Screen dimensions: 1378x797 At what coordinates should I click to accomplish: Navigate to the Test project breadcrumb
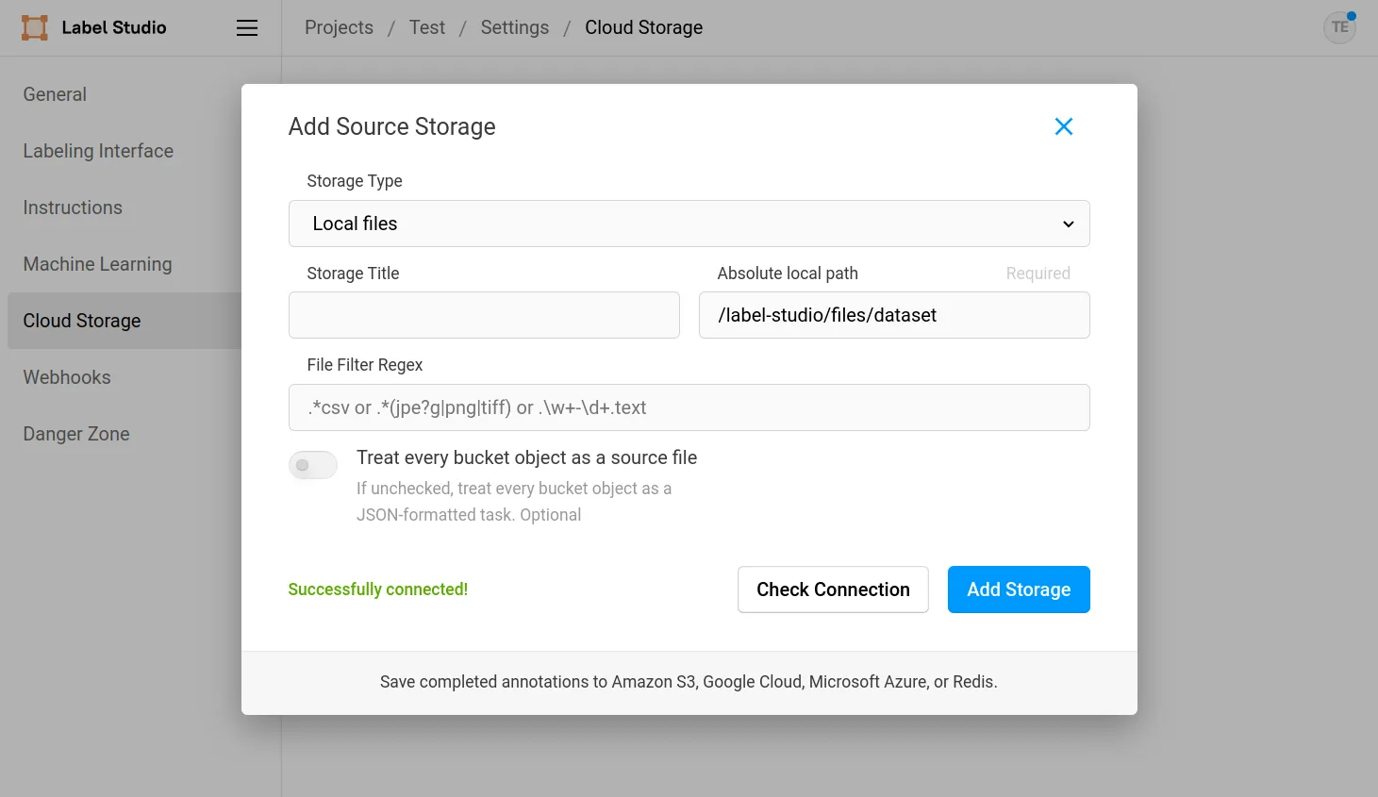(x=426, y=27)
